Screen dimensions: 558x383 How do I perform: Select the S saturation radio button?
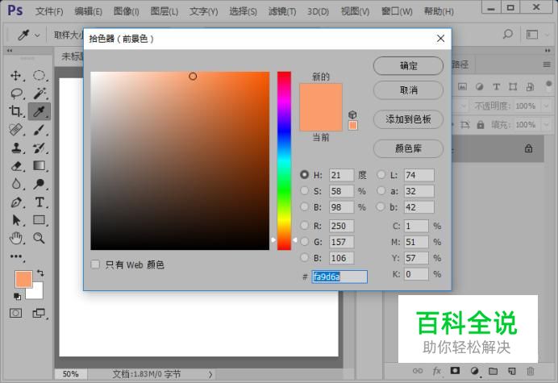coord(304,191)
